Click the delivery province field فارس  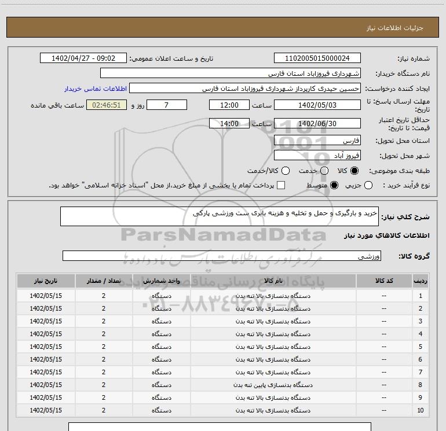[x=317, y=141]
